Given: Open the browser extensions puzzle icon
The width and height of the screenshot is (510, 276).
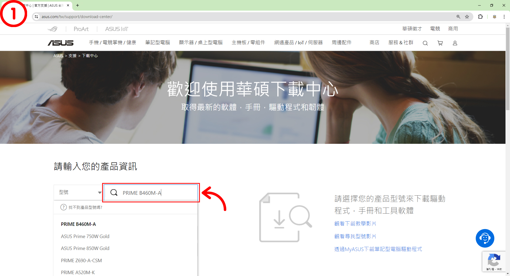Looking at the screenshot, I should (x=480, y=17).
